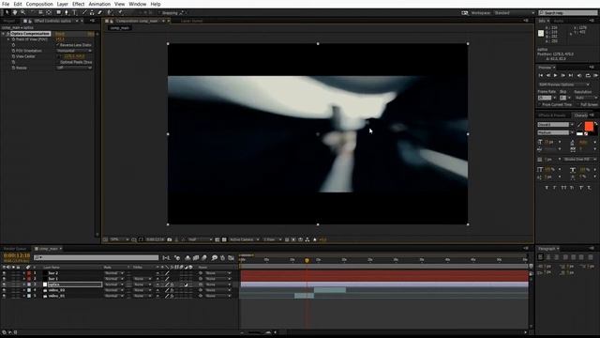Click the Search Help field

coord(568,12)
